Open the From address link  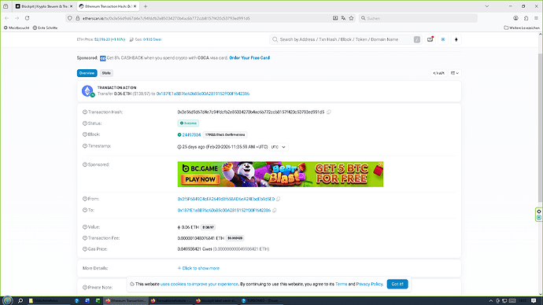pyautogui.click(x=226, y=199)
